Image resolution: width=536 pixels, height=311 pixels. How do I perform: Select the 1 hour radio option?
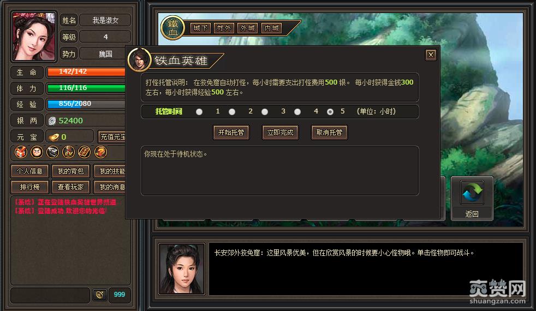click(x=199, y=112)
